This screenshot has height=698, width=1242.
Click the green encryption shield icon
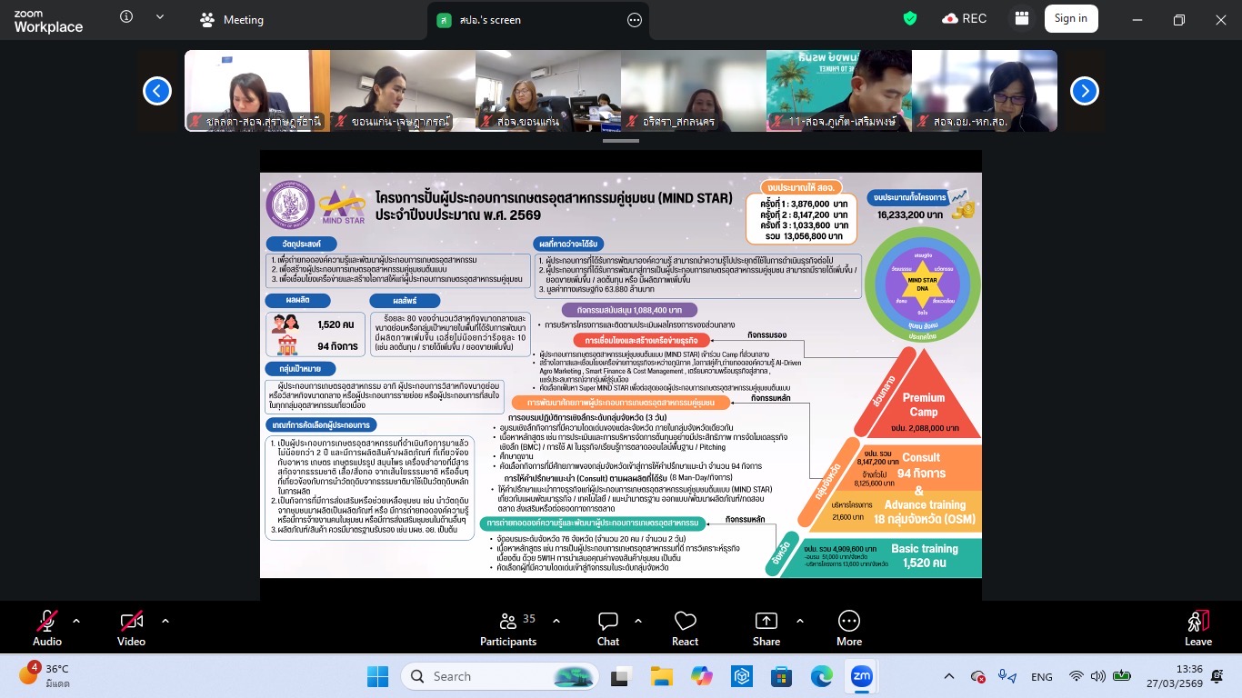click(x=909, y=18)
